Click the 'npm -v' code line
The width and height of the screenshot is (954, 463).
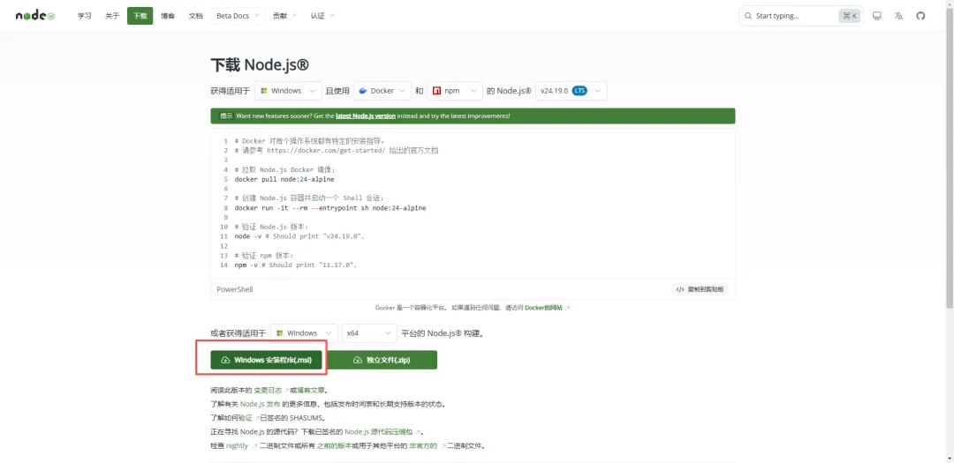[296, 265]
